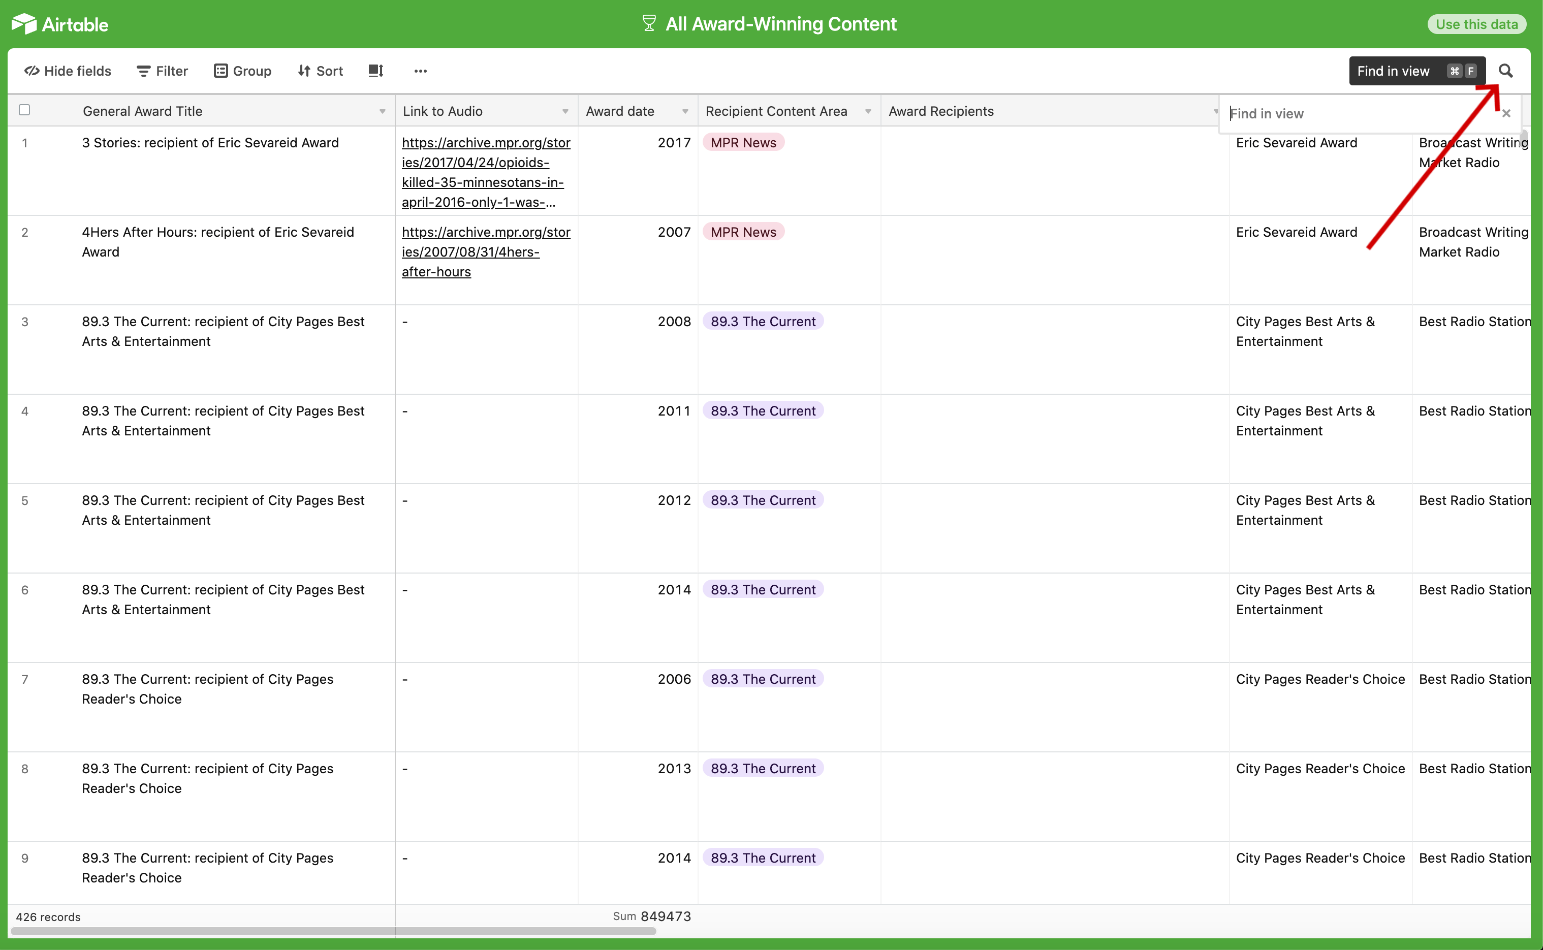Open the opioids archive.mpr.org audio link
This screenshot has height=950, width=1543.
(486, 172)
